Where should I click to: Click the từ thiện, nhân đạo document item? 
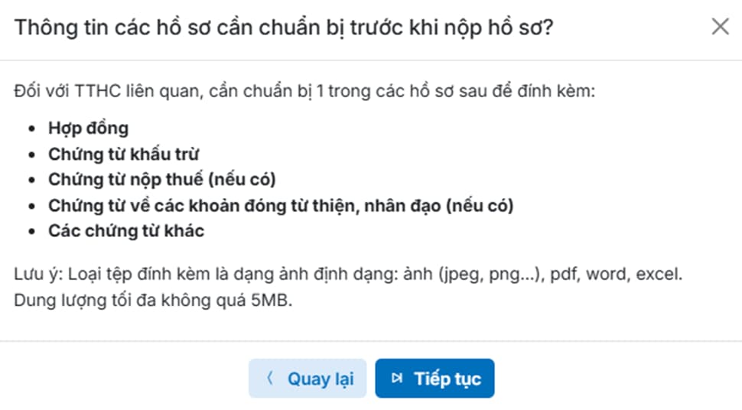click(280, 206)
